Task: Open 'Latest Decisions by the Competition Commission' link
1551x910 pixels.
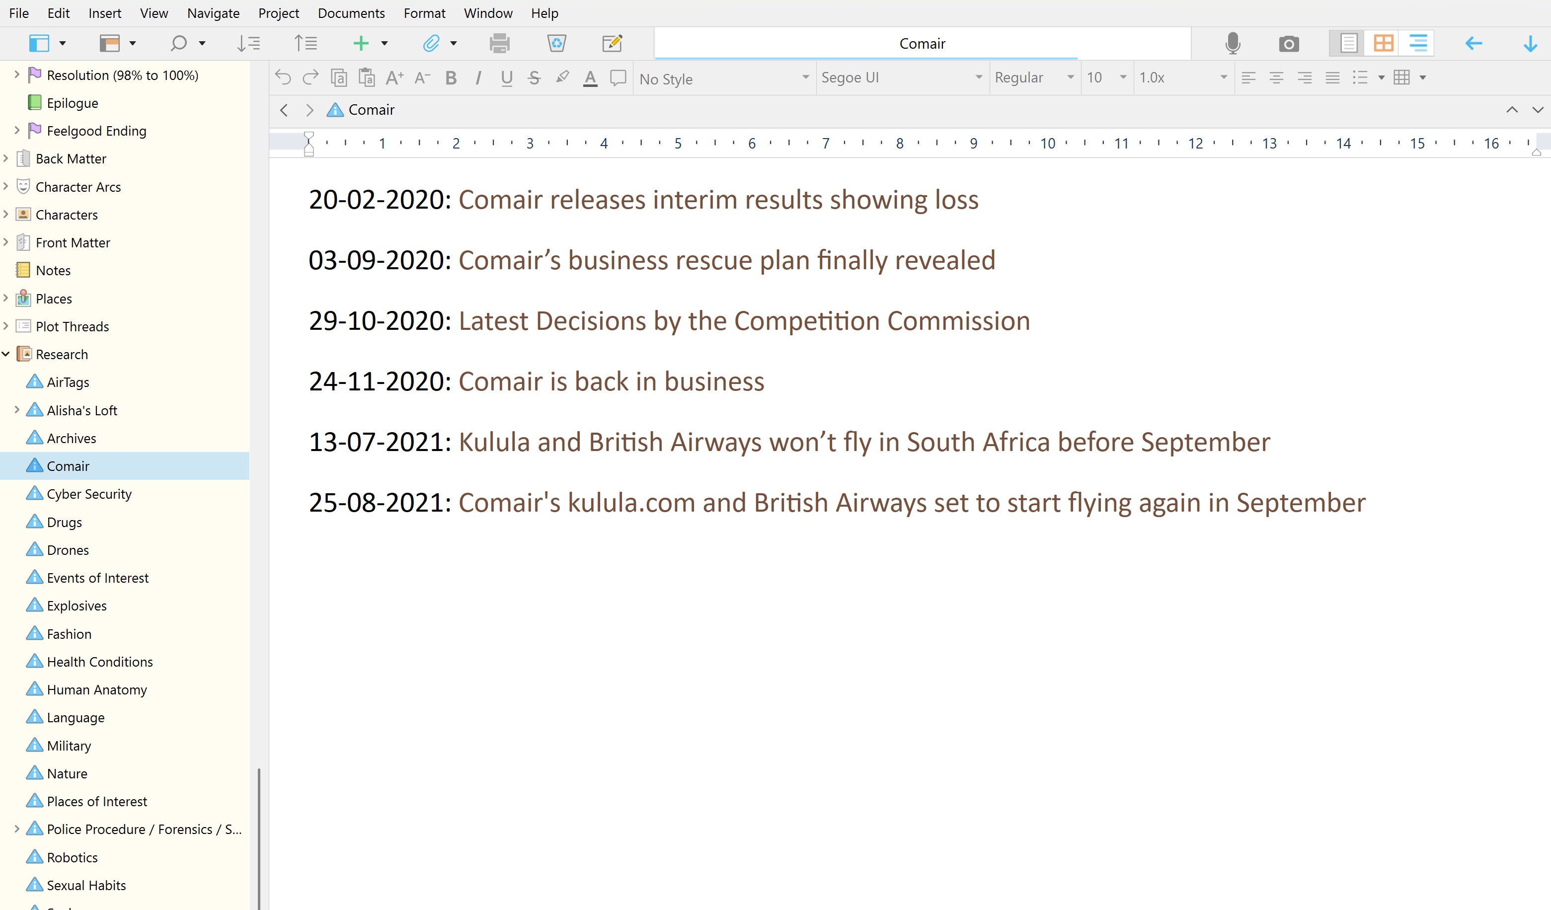Action: 744,321
